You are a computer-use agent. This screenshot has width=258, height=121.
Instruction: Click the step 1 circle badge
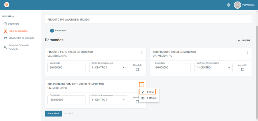point(52,30)
